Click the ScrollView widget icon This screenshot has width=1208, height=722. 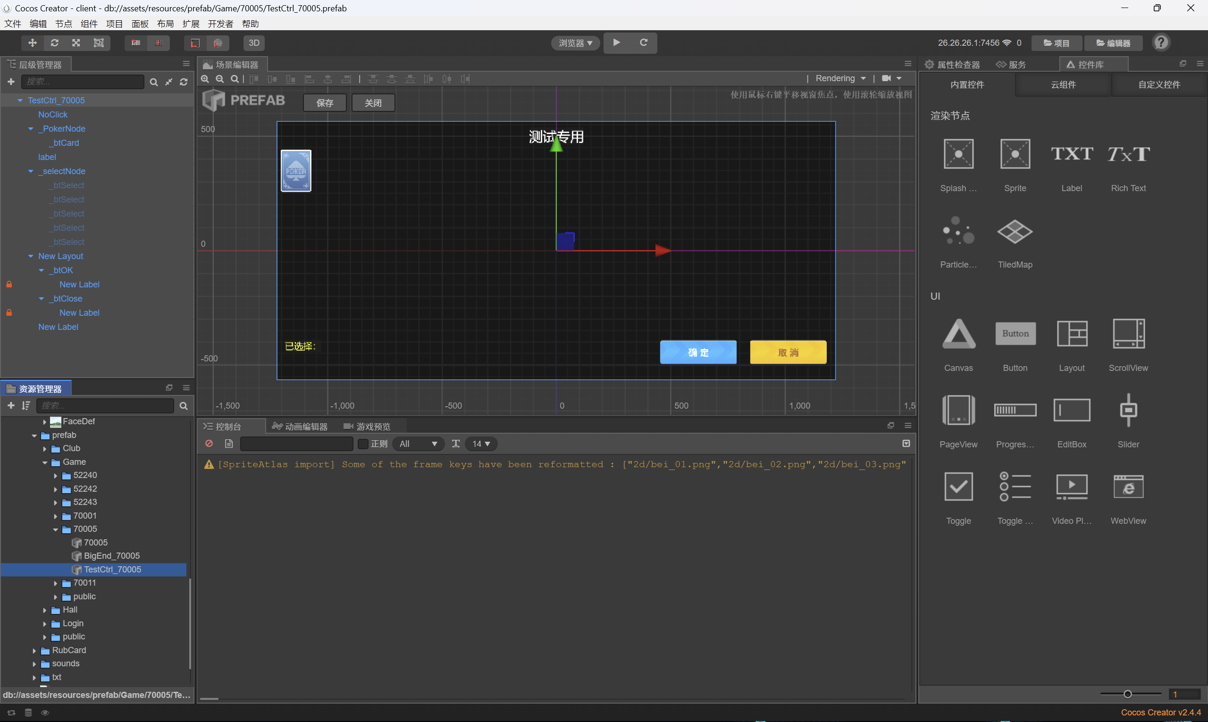click(1128, 334)
